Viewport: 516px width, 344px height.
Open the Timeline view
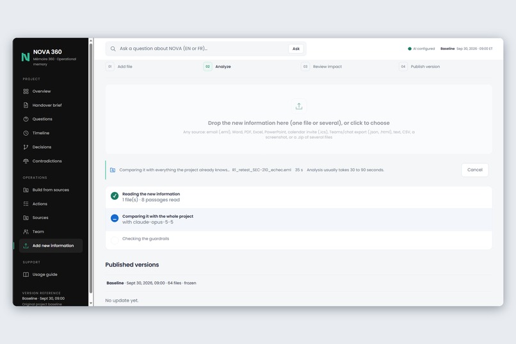51,133
